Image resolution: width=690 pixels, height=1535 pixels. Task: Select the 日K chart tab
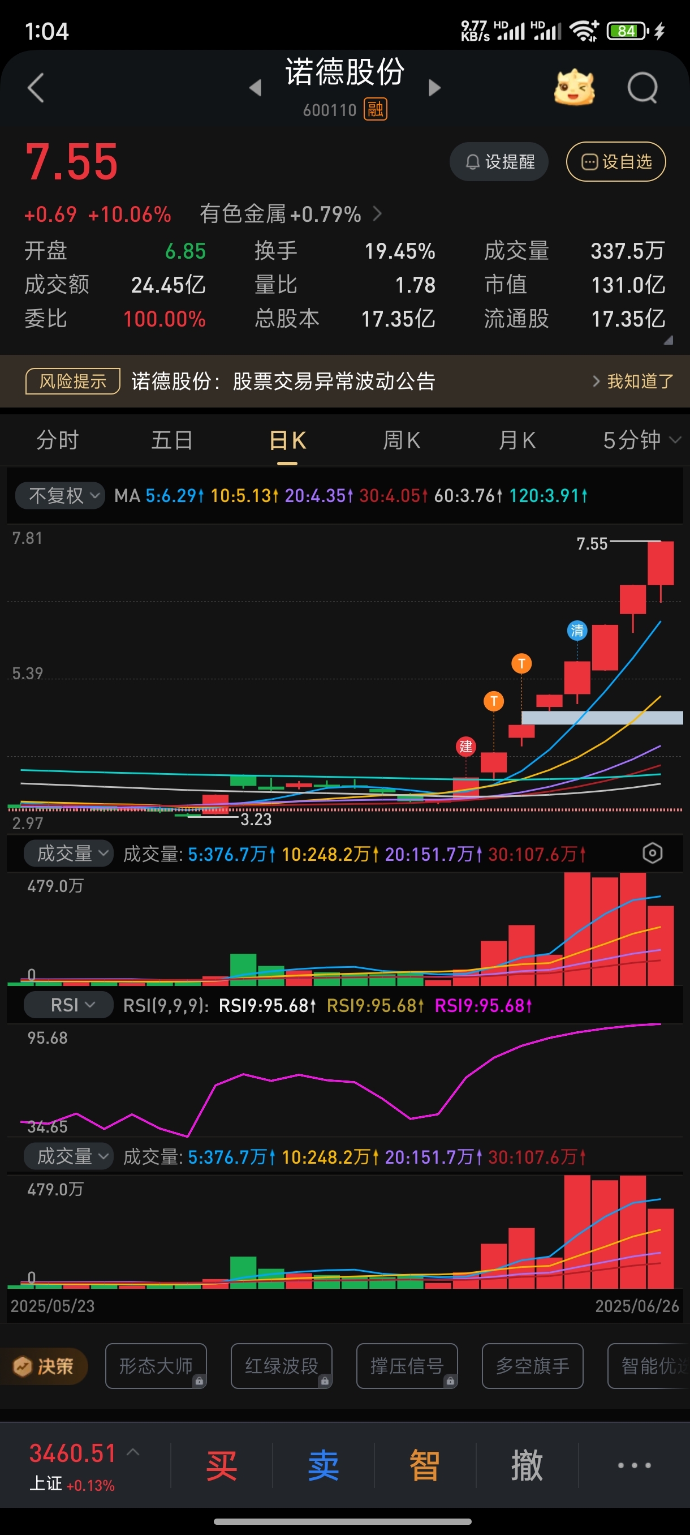click(287, 441)
